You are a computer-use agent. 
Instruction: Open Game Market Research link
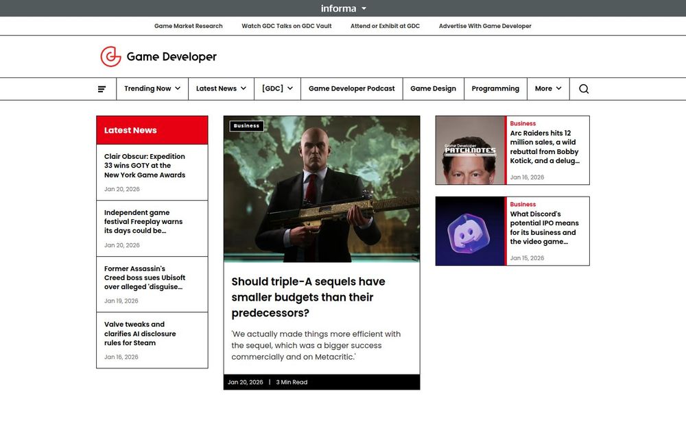click(x=189, y=26)
